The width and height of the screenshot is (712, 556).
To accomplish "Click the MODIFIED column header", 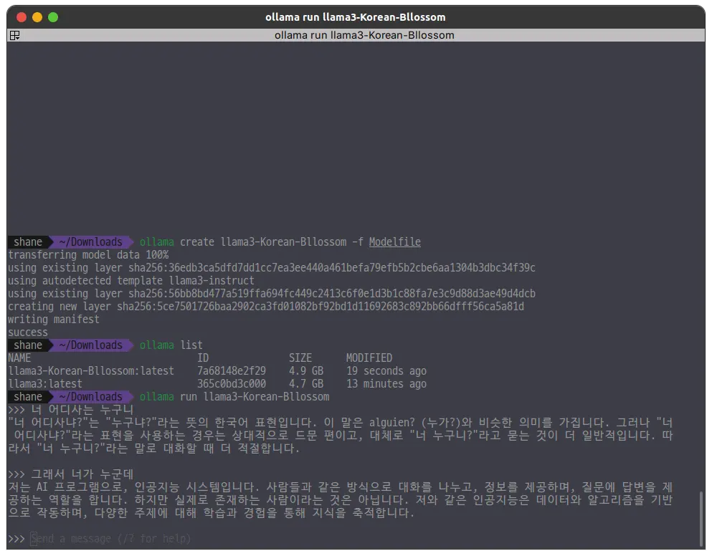I will (369, 358).
